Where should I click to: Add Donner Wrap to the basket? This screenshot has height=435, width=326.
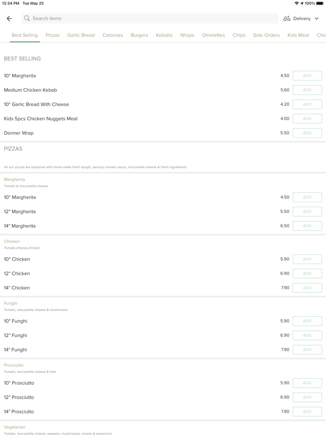pyautogui.click(x=307, y=133)
